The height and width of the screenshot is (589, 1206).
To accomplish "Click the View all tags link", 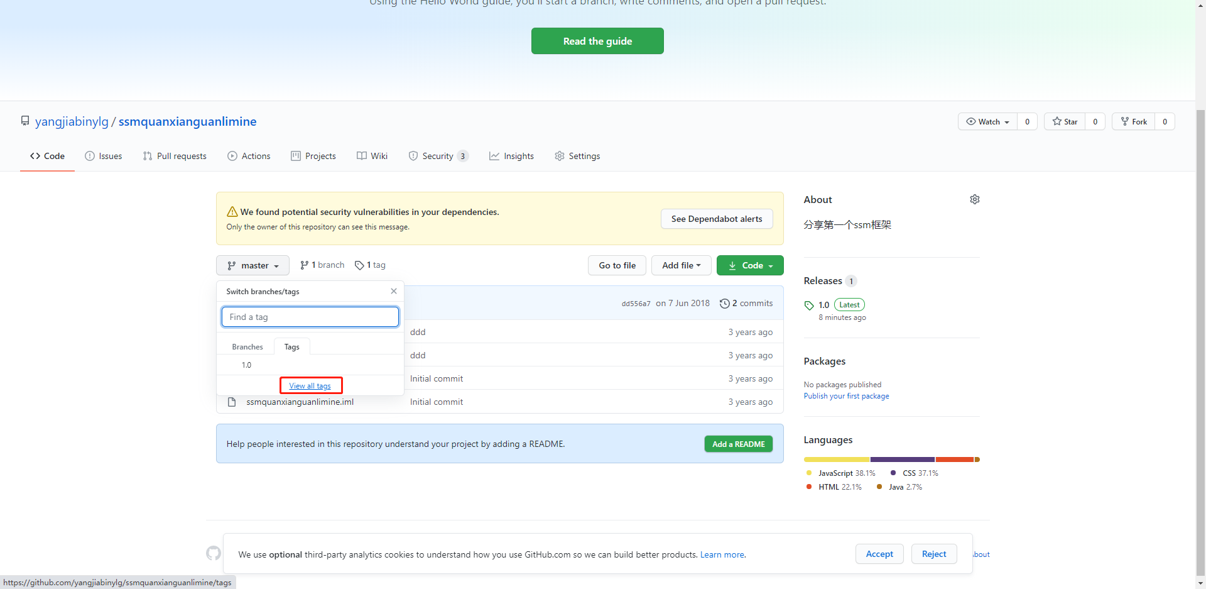I will 310,385.
